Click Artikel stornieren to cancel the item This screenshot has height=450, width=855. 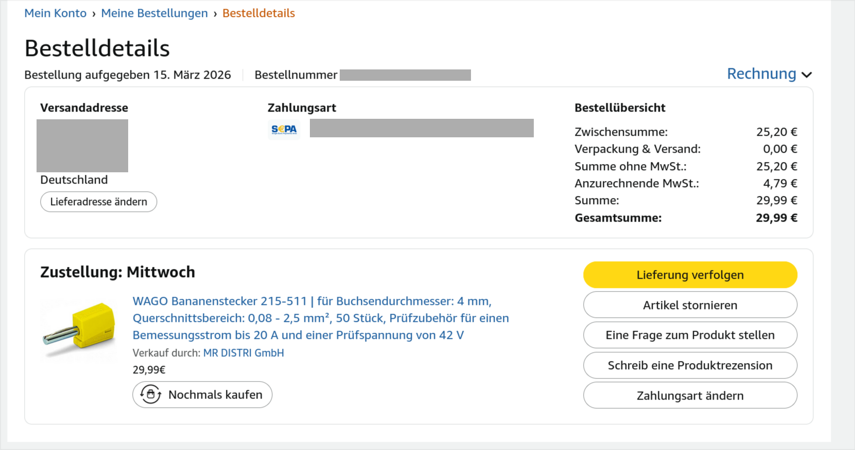(x=690, y=305)
